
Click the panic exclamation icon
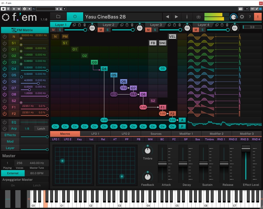[x=258, y=16]
